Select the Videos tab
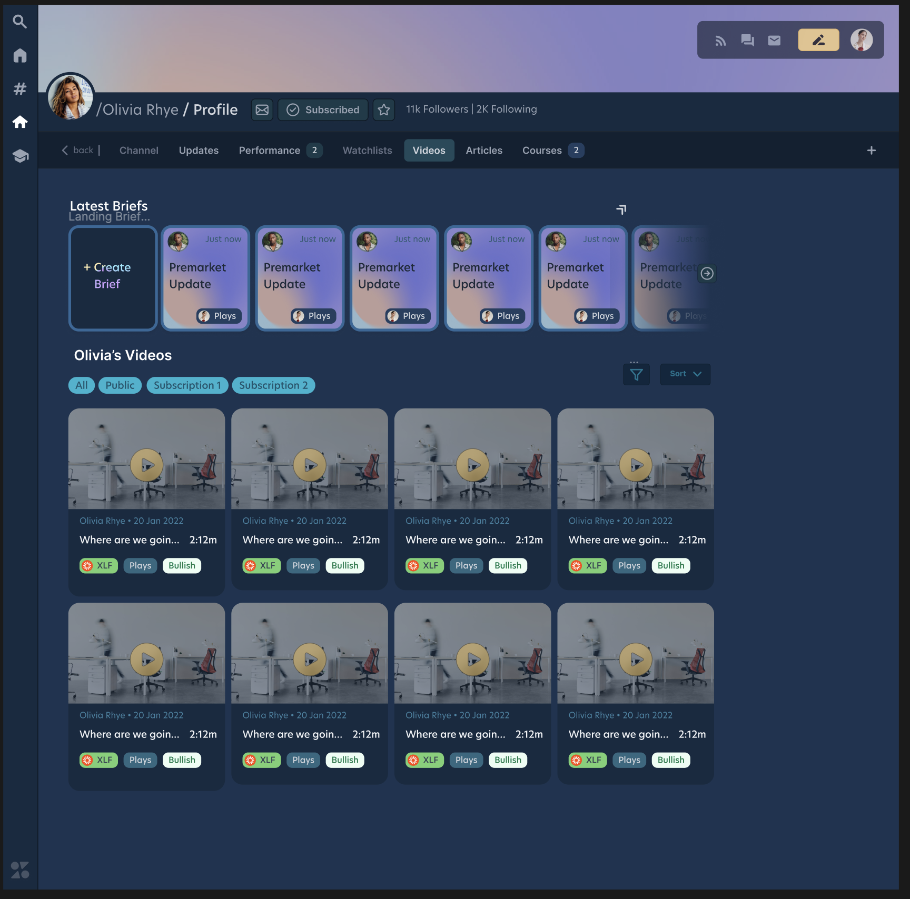The height and width of the screenshot is (899, 910). [429, 151]
